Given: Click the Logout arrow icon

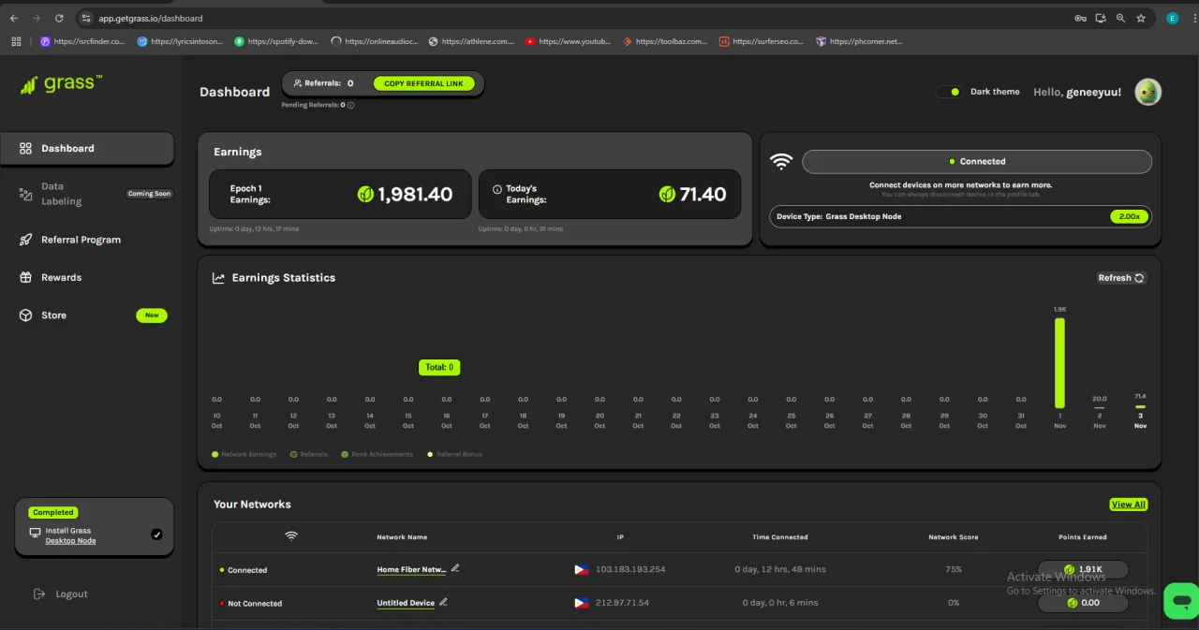Looking at the screenshot, I should click(x=38, y=593).
